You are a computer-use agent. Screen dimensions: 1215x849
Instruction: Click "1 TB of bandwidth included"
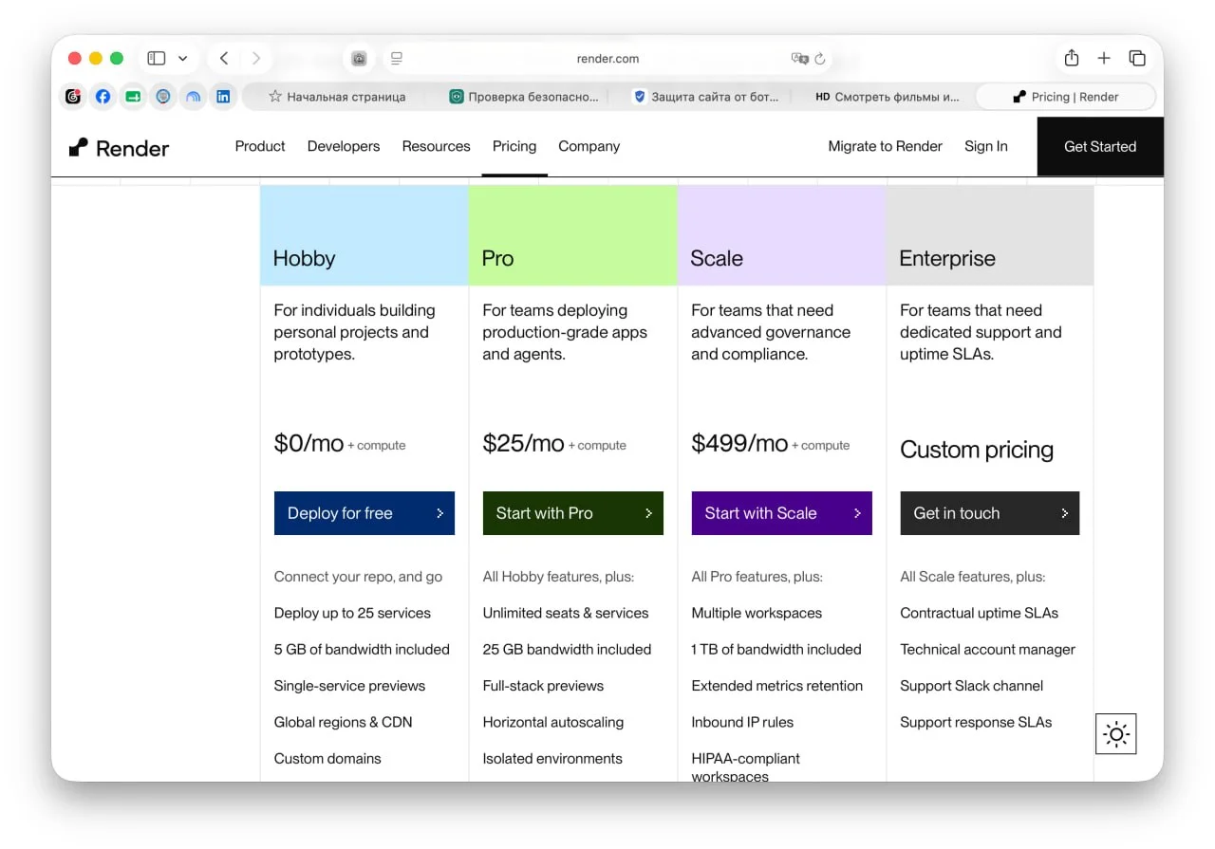[x=776, y=650]
